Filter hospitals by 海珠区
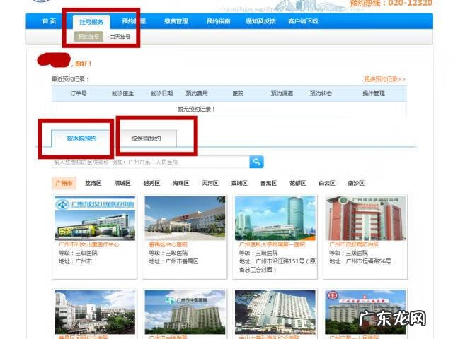This screenshot has height=339, width=453. (x=181, y=183)
